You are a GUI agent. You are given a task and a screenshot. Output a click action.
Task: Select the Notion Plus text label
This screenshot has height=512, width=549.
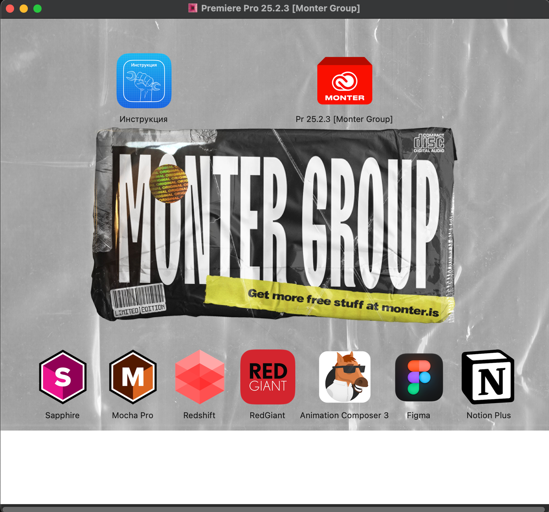(488, 415)
